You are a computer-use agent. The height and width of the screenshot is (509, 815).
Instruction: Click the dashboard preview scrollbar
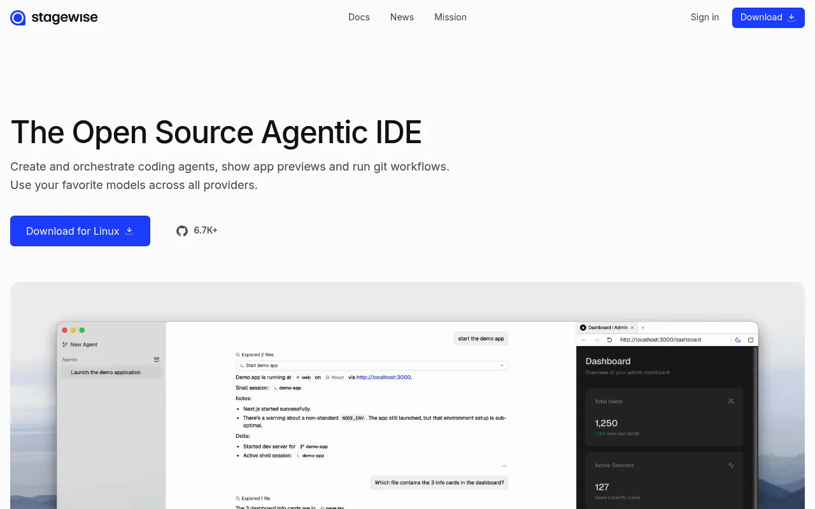[x=756, y=428]
